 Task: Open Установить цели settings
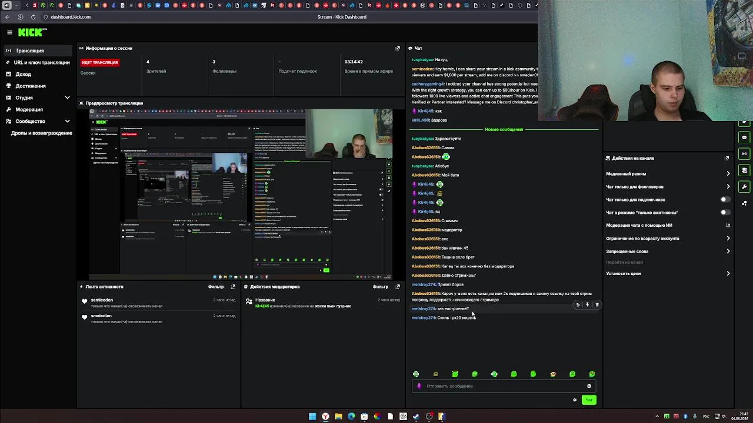[668, 274]
